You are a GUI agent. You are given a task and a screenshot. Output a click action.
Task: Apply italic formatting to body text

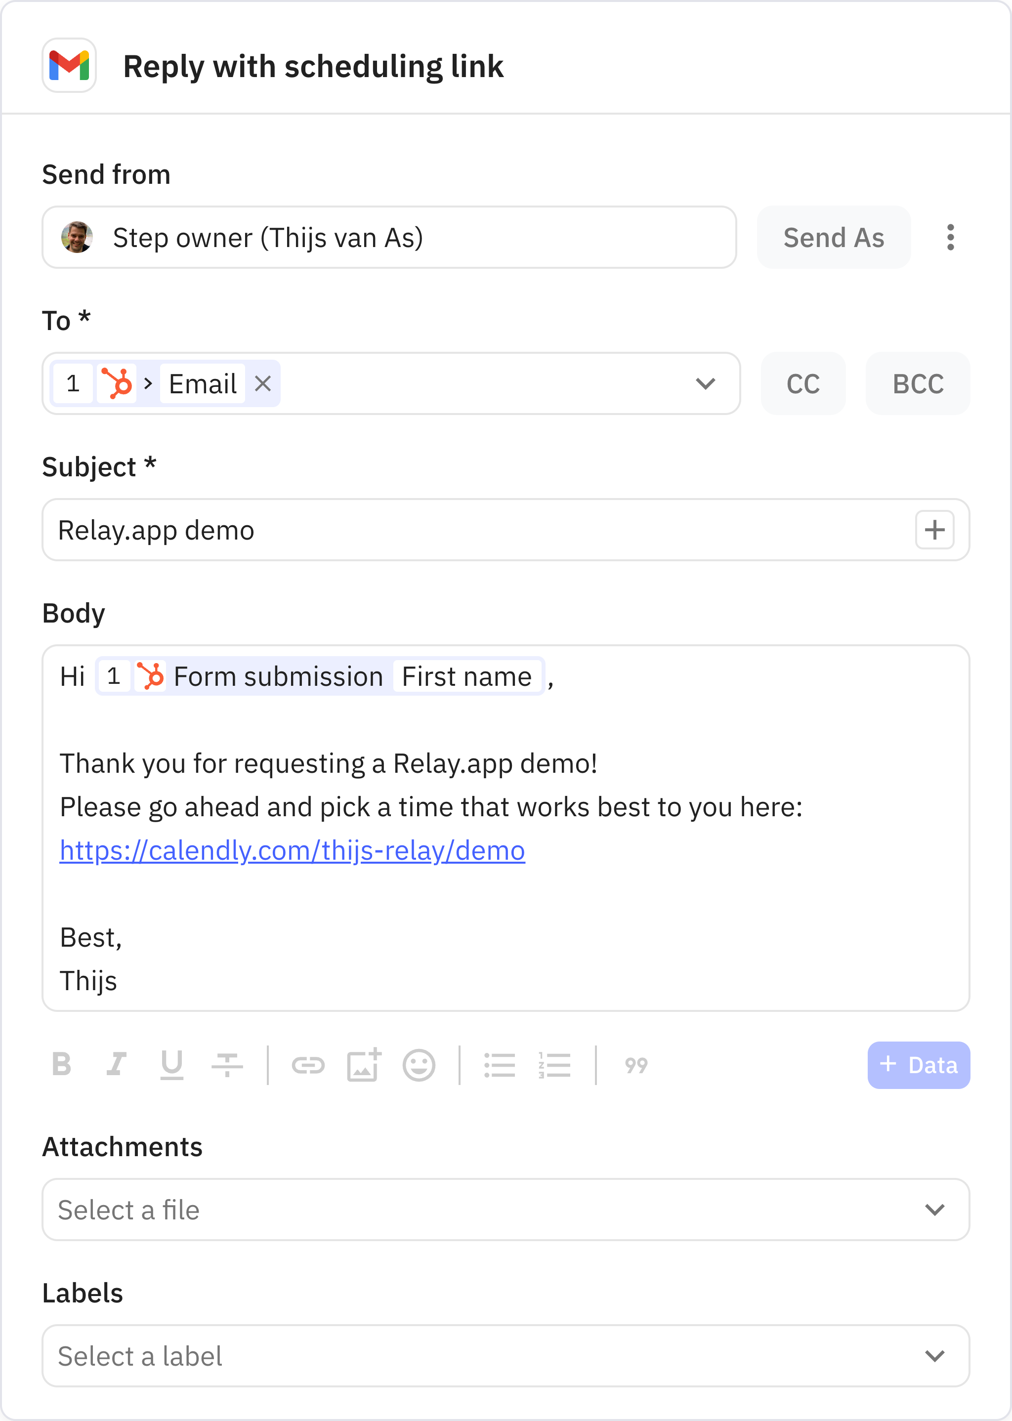[117, 1065]
